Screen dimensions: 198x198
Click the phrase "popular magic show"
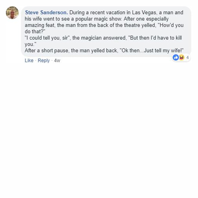tap(98, 19)
